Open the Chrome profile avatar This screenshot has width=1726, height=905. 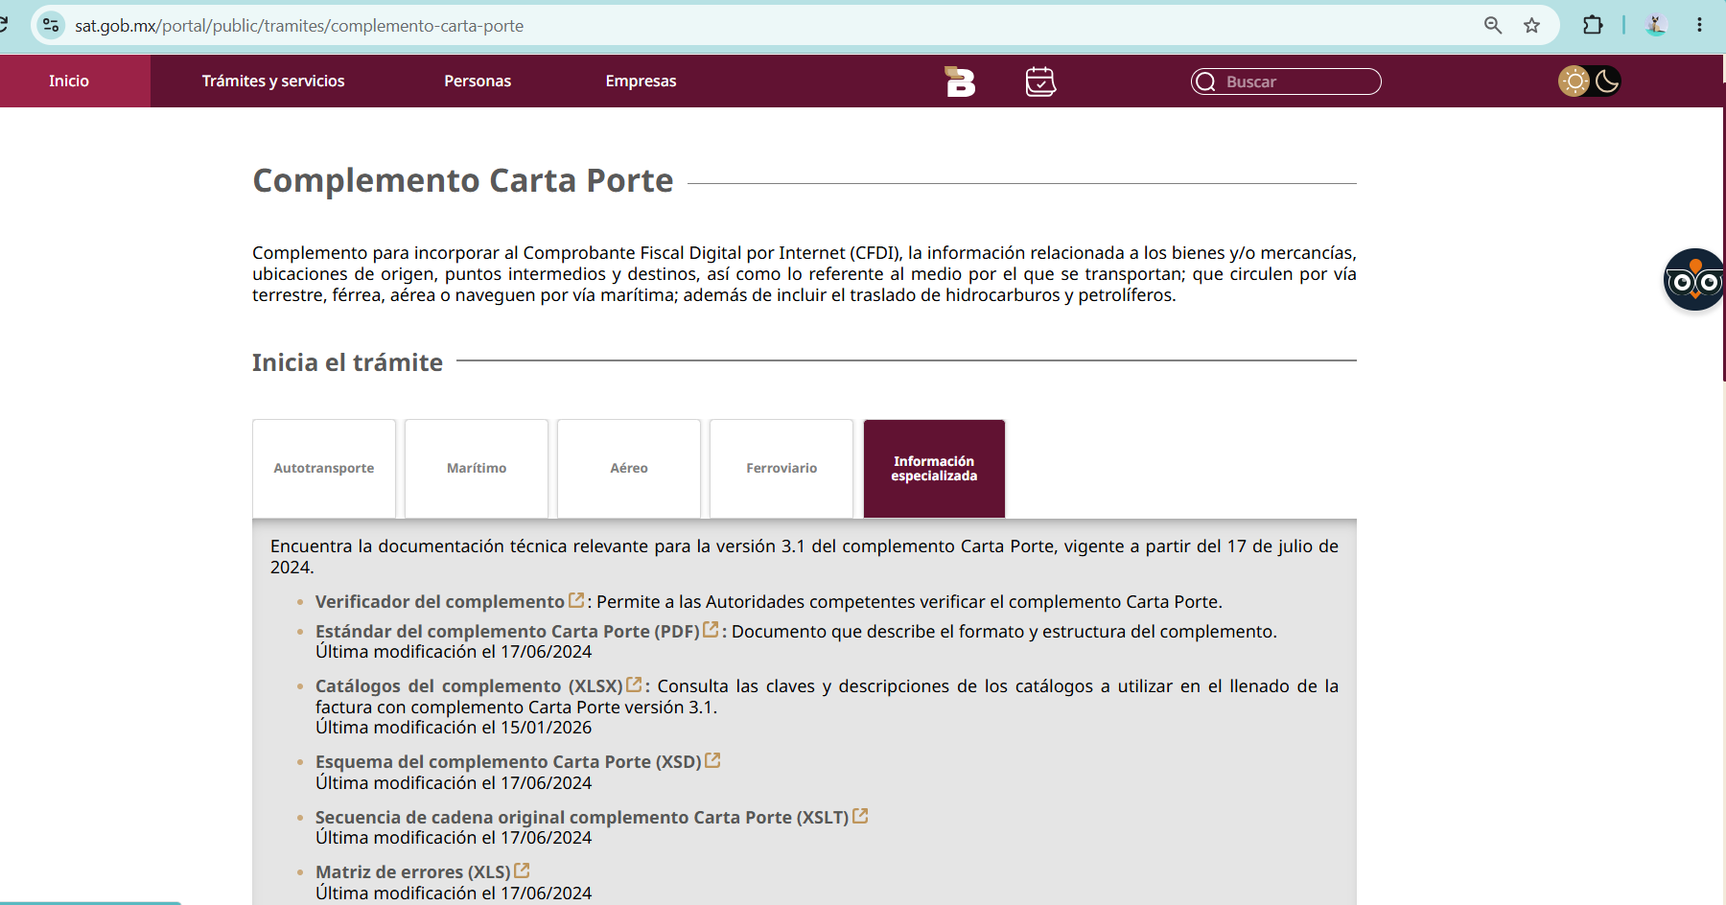pos(1656,26)
